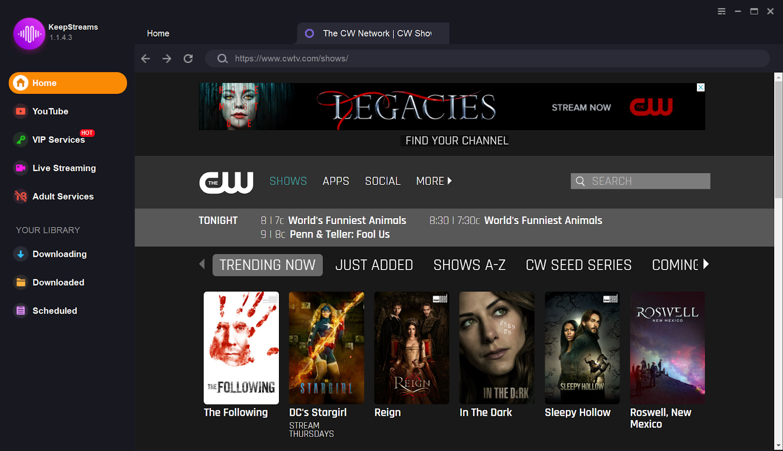Open the hamburger menu in title bar
This screenshot has height=451, width=783.
click(x=721, y=11)
